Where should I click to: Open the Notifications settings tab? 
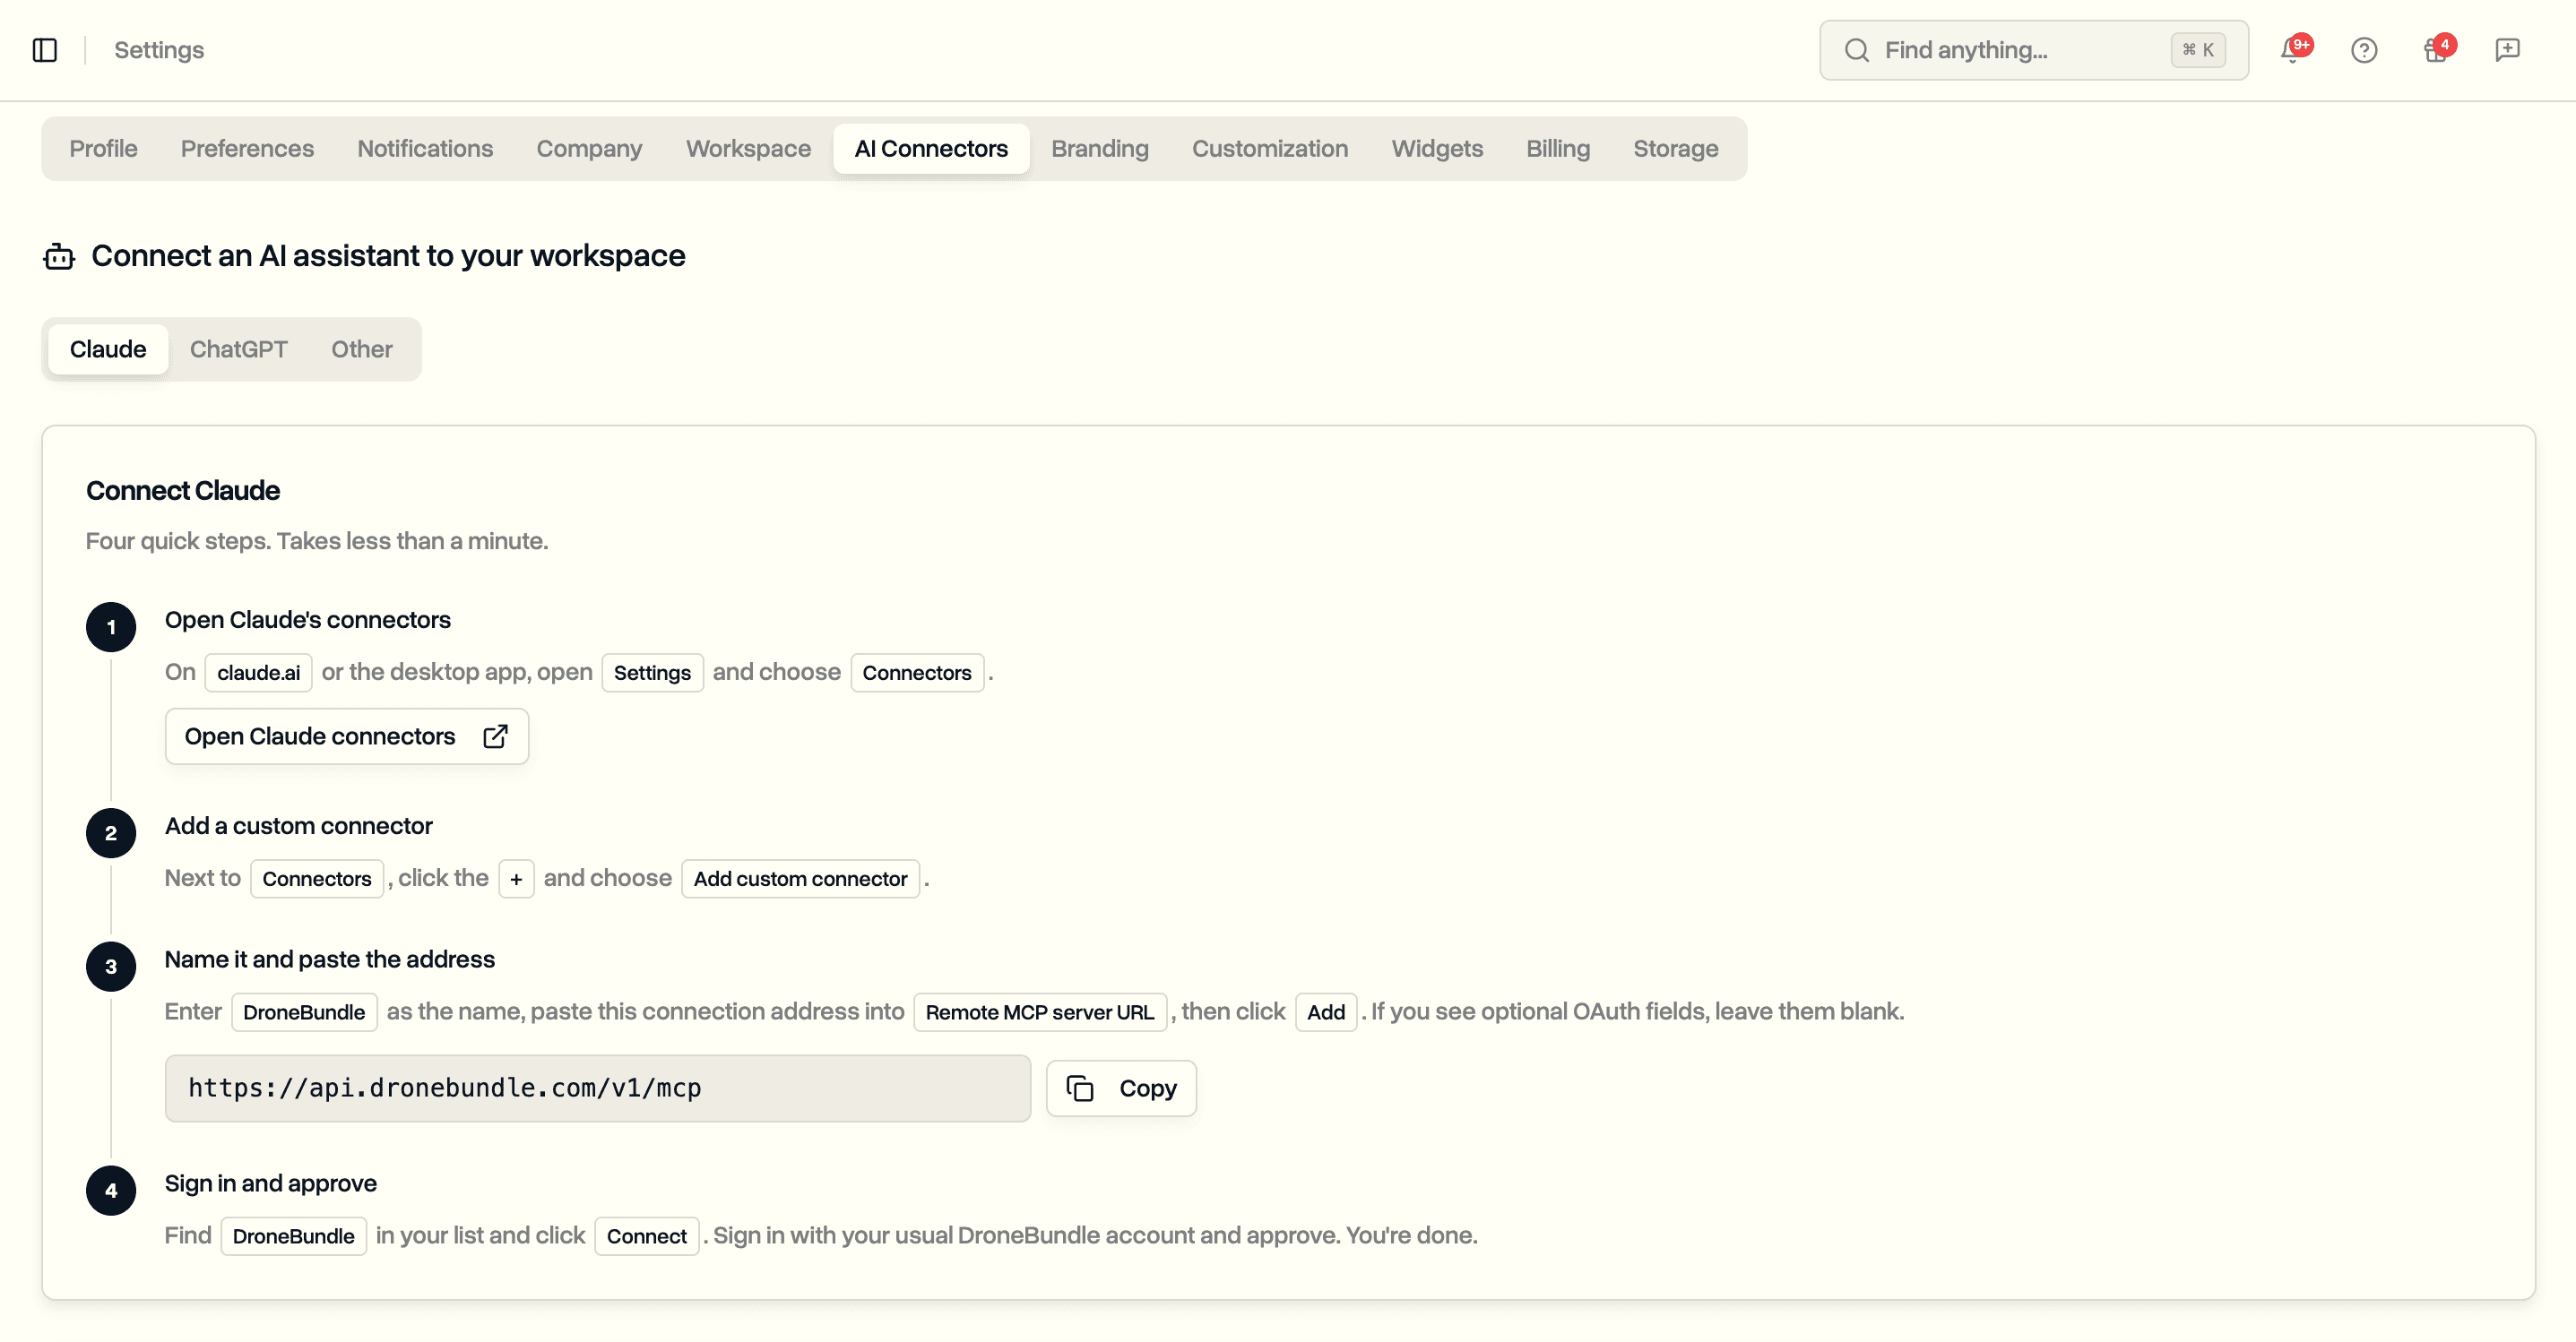[425, 149]
